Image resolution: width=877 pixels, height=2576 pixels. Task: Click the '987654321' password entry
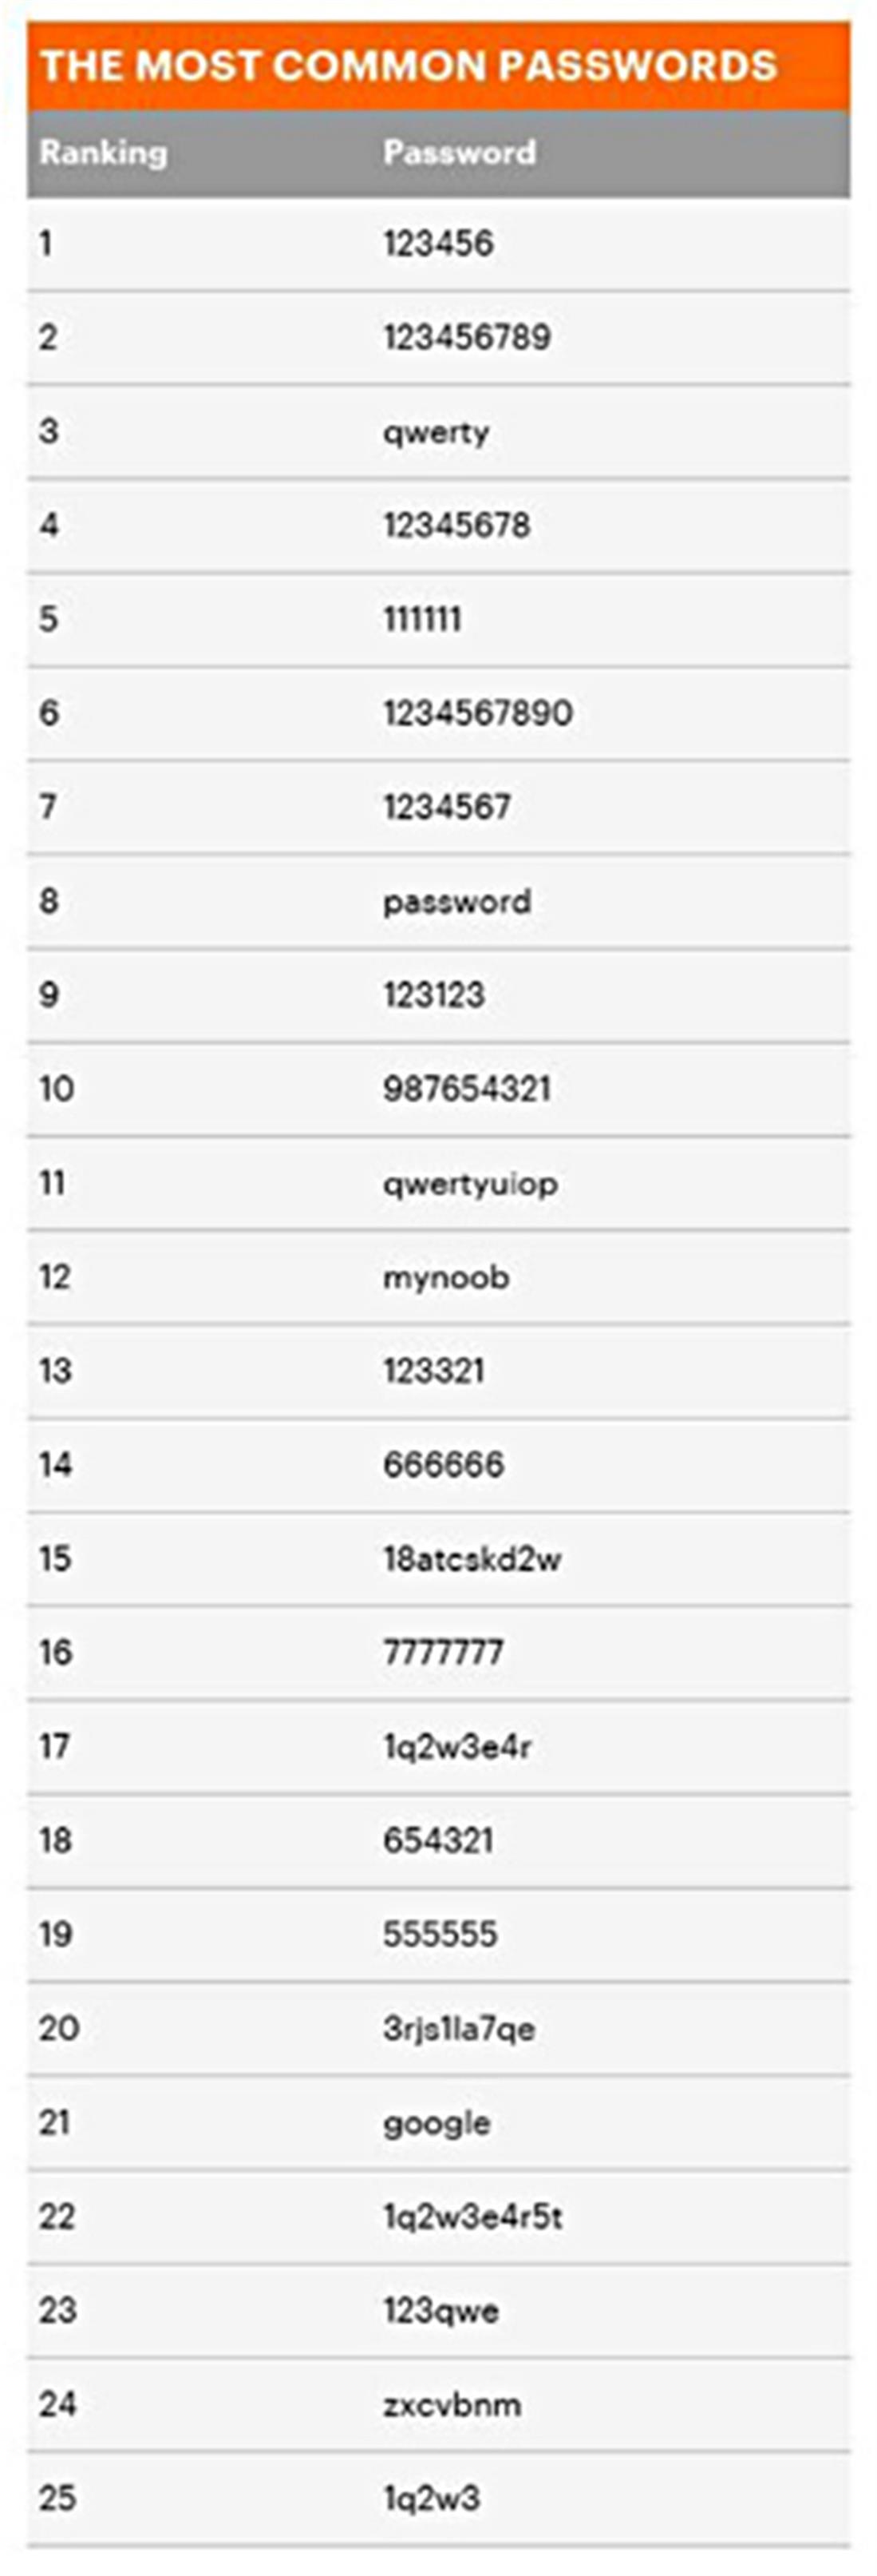467,1089
